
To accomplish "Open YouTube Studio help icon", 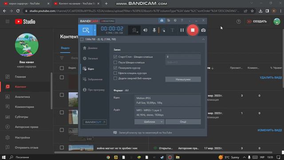I will (239, 22).
